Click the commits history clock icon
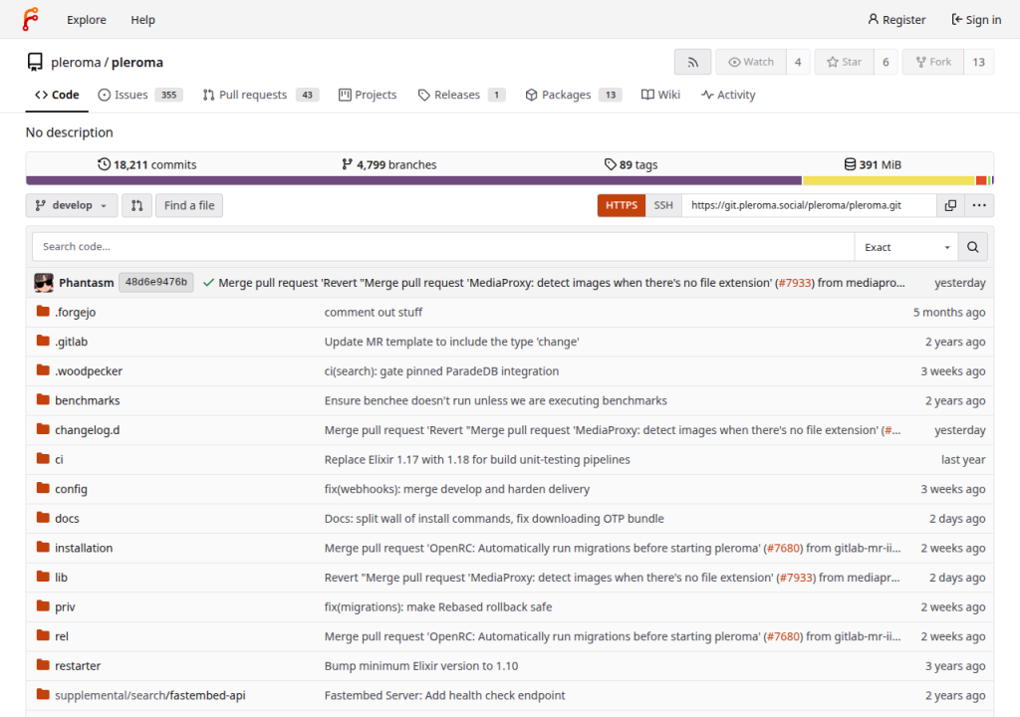This screenshot has height=717, width=1020. coord(104,164)
